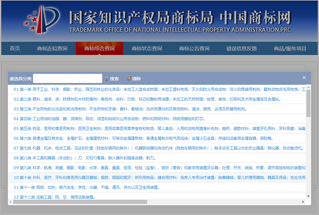
Task: Close the classification dialog with X
Action: pos(304,78)
